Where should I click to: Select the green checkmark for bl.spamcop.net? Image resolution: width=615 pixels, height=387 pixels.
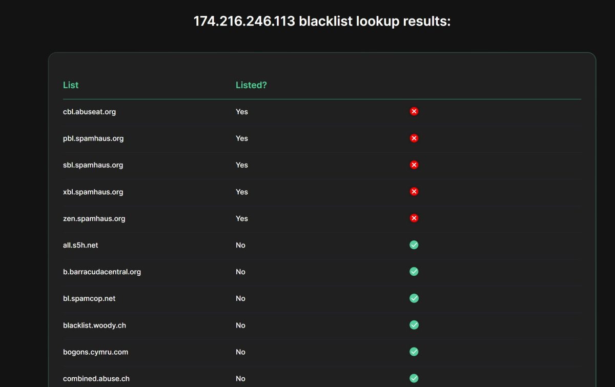(x=414, y=298)
